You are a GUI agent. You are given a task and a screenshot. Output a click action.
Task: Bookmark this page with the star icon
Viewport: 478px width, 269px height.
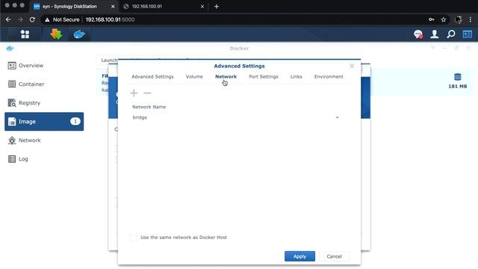444,19
